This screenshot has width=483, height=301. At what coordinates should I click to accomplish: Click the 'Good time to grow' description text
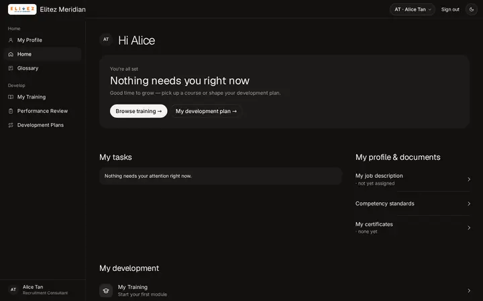(x=195, y=93)
